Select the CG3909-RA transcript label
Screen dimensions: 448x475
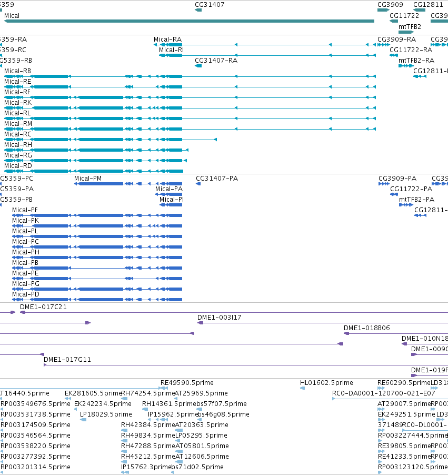coord(396,39)
